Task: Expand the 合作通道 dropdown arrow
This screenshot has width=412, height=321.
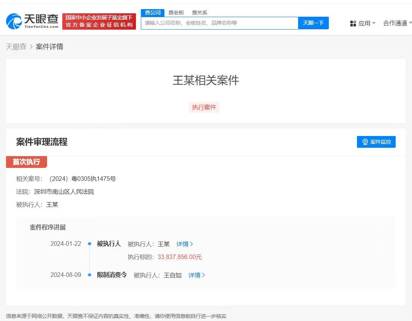Action: 410,23
